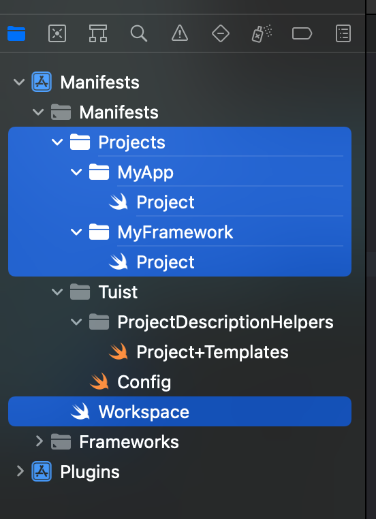Collapse the ProjectDescriptionHelpers folder
The image size is (376, 519).
pyautogui.click(x=76, y=321)
